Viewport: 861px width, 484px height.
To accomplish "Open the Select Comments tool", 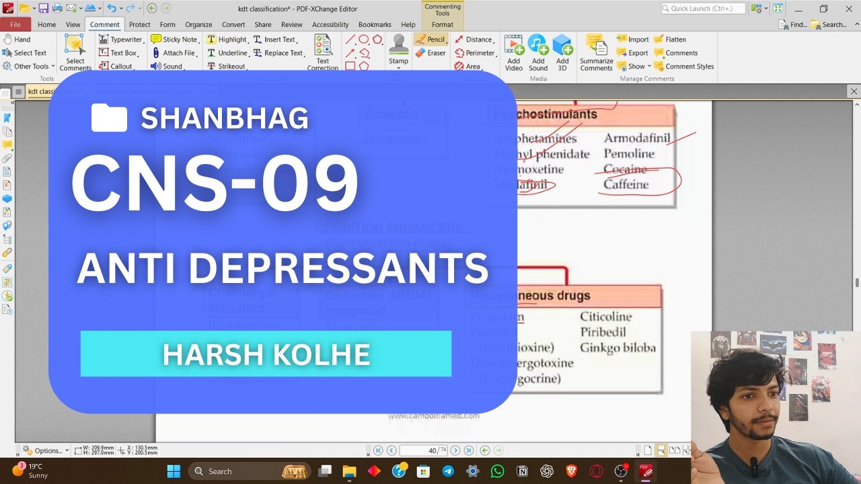I will point(75,52).
